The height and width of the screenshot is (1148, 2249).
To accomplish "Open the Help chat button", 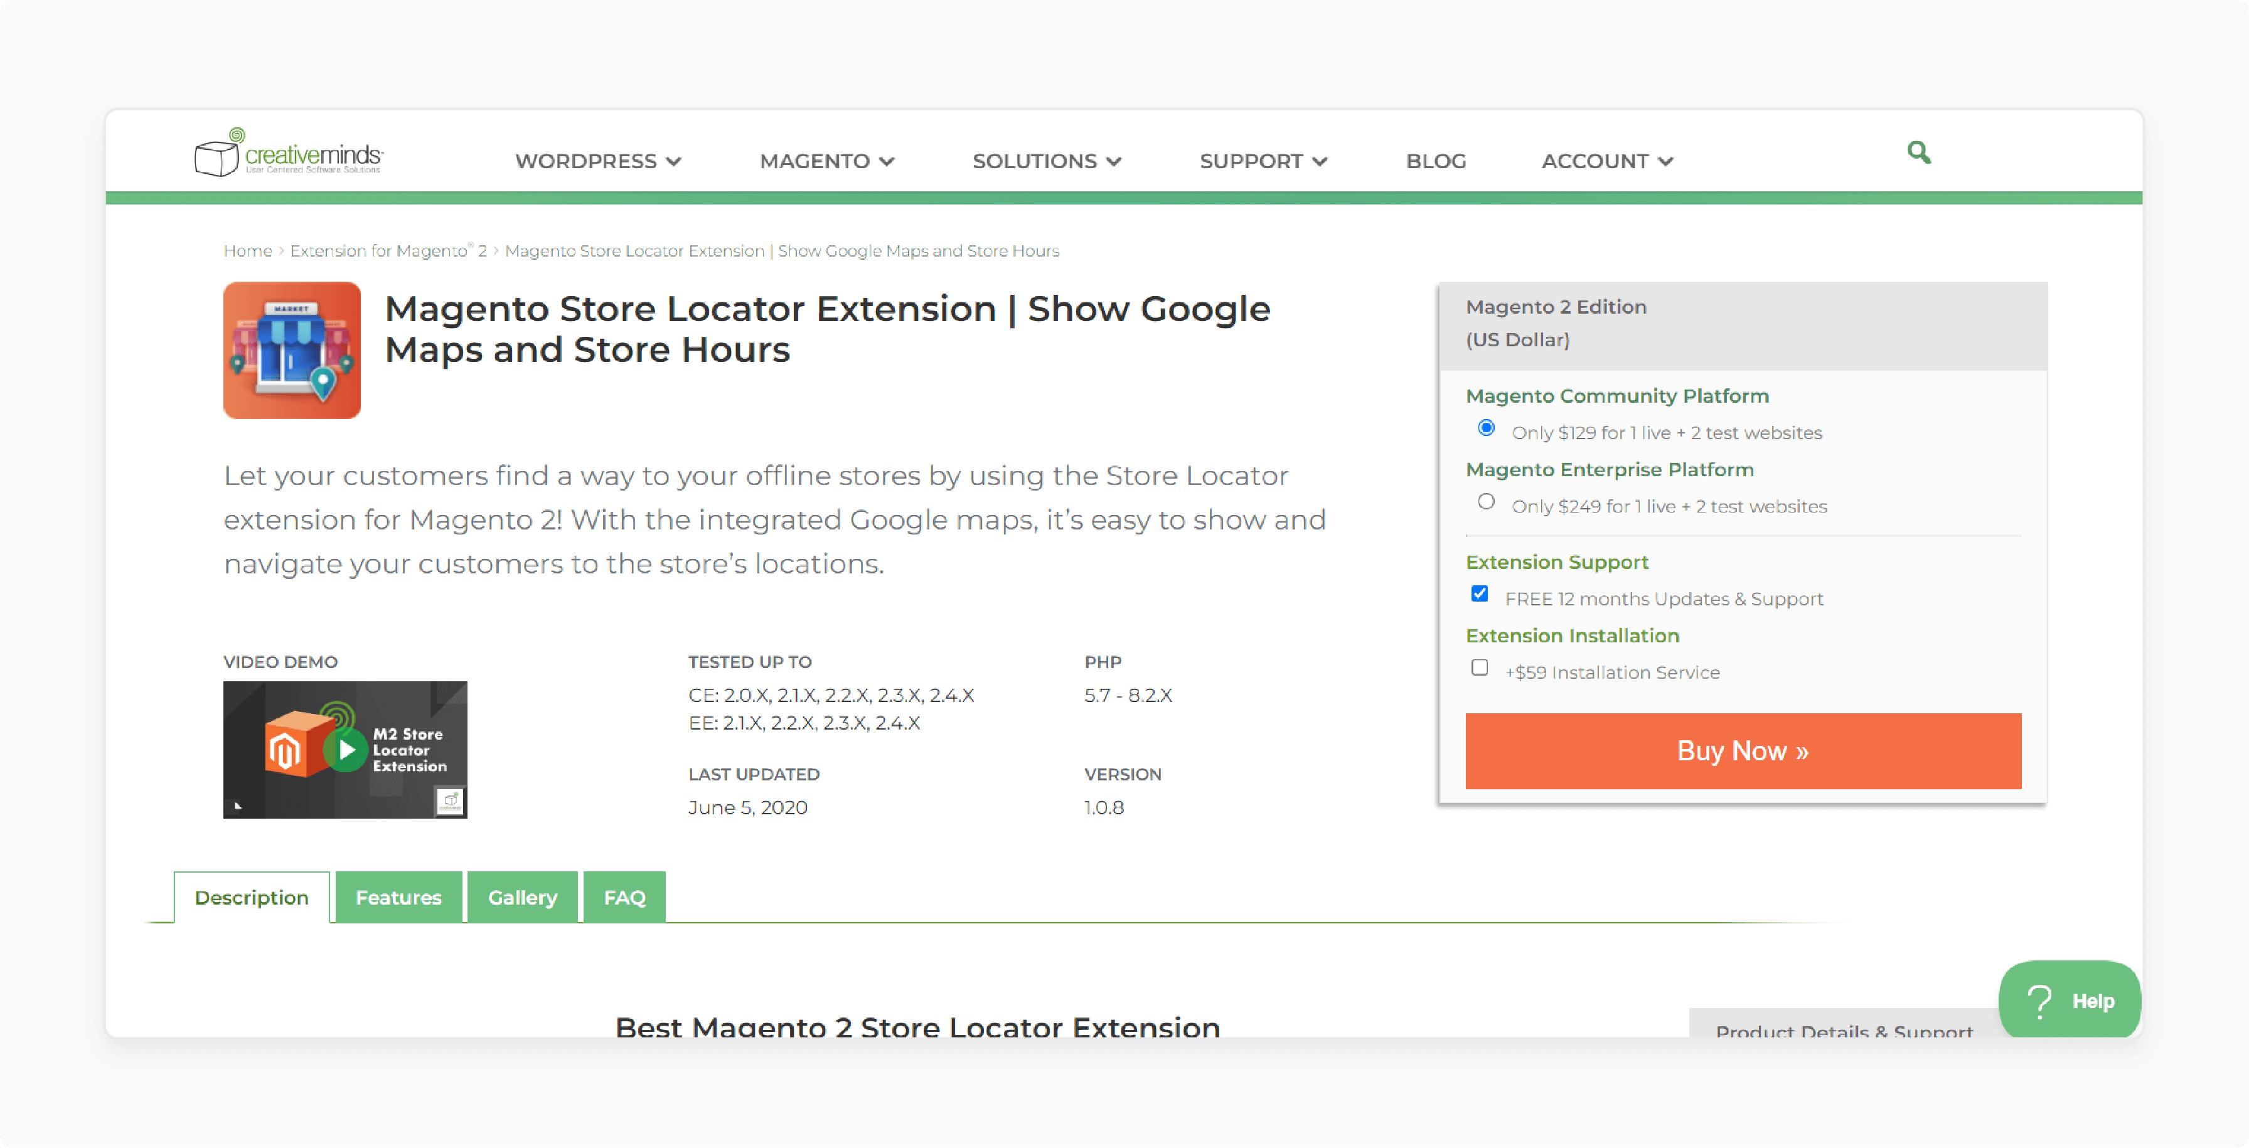I will click(x=2069, y=1001).
